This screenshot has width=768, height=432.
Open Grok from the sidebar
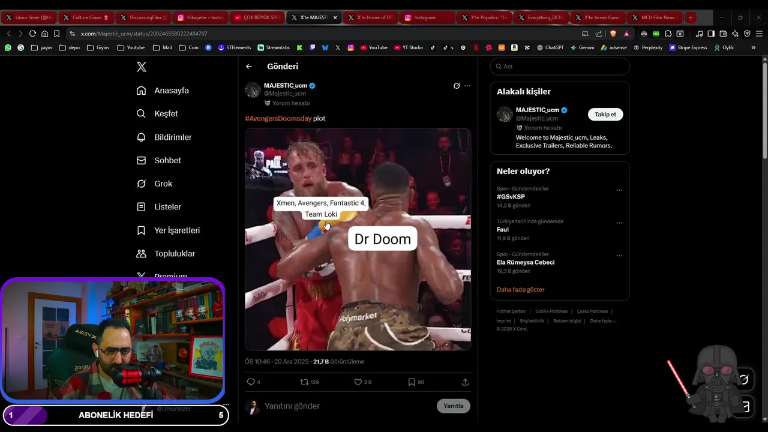154,184
